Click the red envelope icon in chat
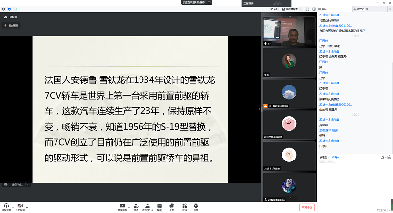This screenshot has width=393, height=213. coord(390,157)
